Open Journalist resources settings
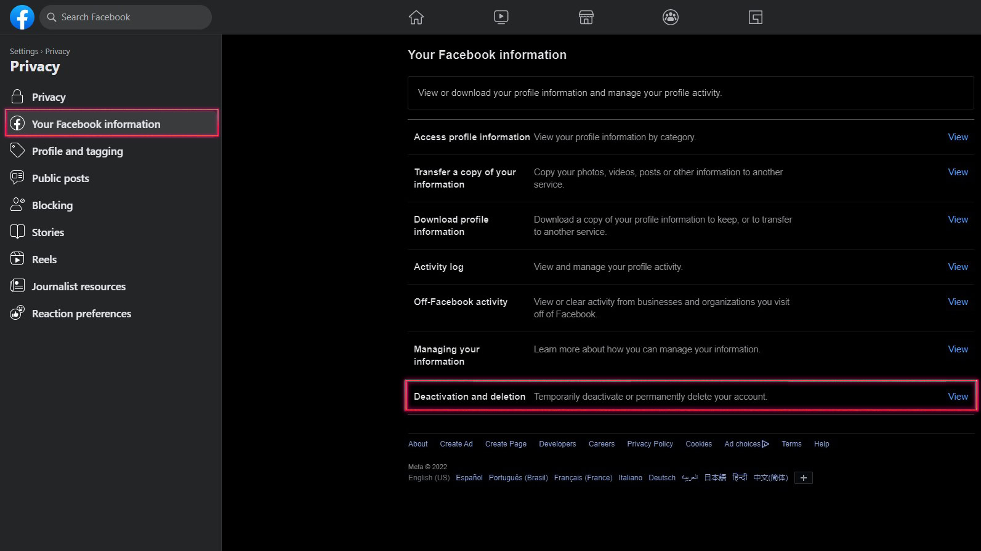981x551 pixels. pyautogui.click(x=111, y=286)
